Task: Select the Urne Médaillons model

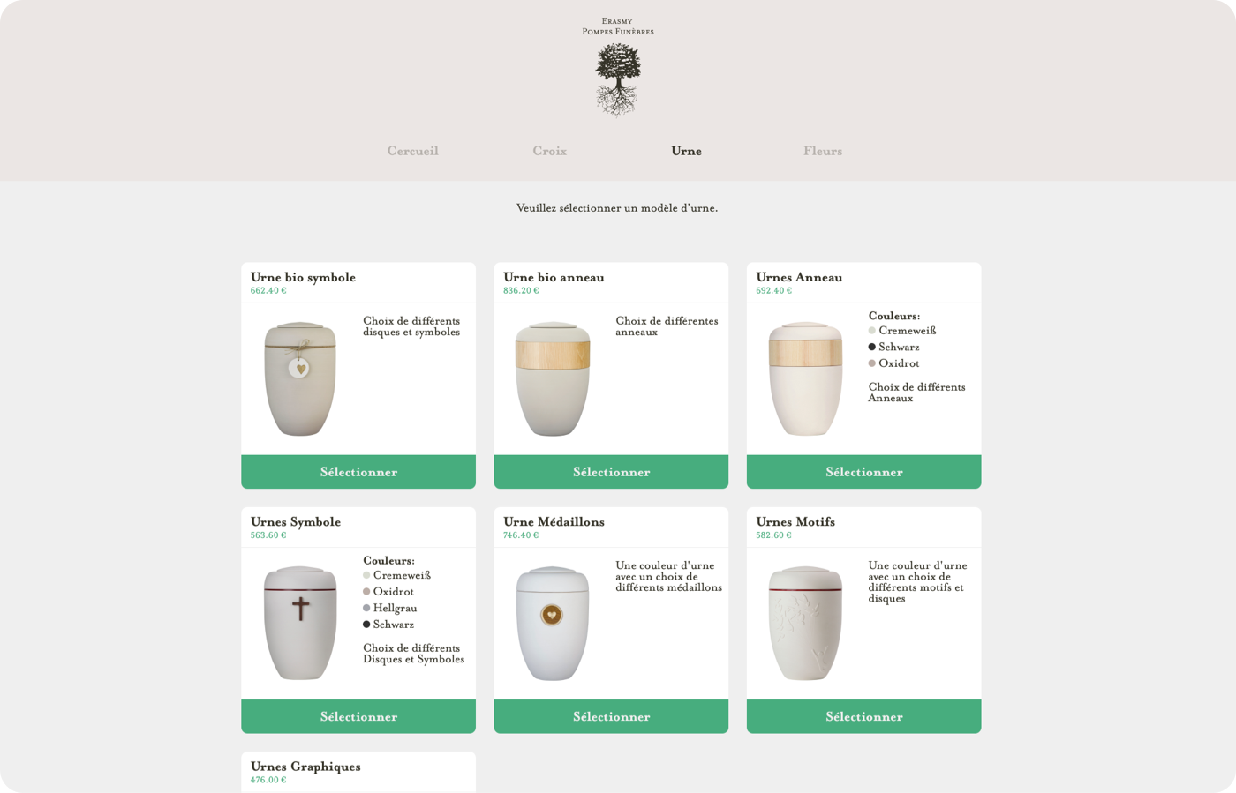Action: tap(611, 716)
